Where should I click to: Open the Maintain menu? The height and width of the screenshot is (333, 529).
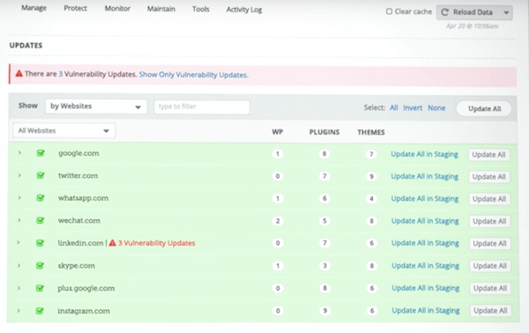tap(161, 9)
